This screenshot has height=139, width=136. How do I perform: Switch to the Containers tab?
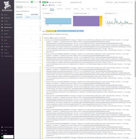(x=60, y=9)
